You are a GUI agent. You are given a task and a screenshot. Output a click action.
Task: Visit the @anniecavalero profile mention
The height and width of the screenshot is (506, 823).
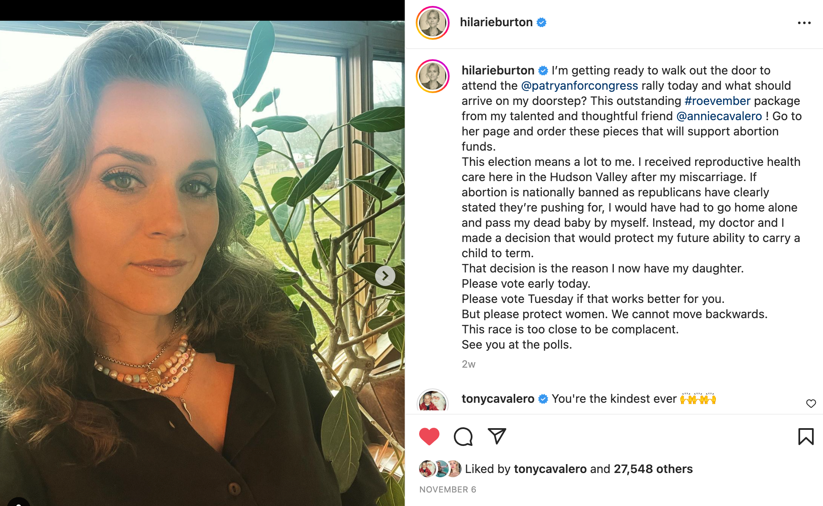(719, 116)
